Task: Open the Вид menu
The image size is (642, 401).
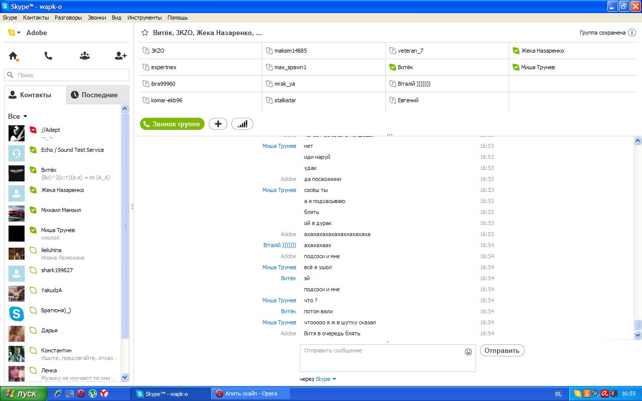Action: [x=116, y=18]
